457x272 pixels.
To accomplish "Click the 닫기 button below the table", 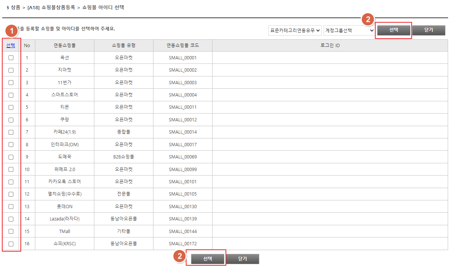I will pyautogui.click(x=243, y=259).
